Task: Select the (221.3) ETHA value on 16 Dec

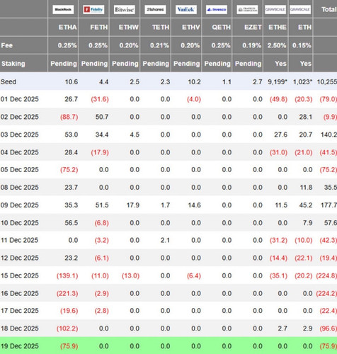Action: pos(67,293)
